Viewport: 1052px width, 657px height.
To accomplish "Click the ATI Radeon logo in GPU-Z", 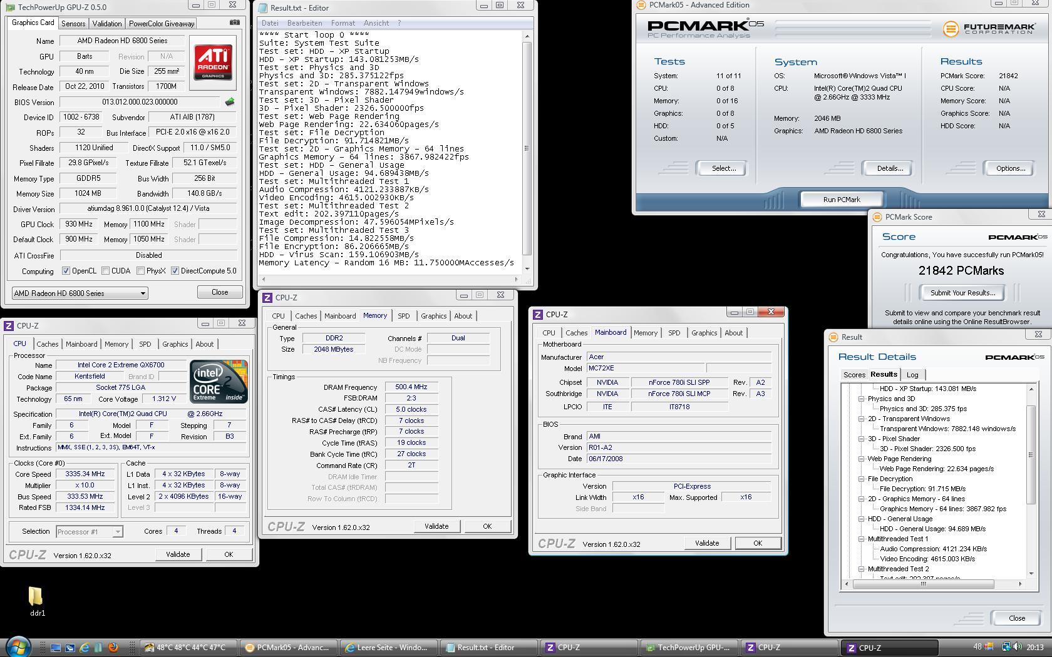I will (213, 63).
